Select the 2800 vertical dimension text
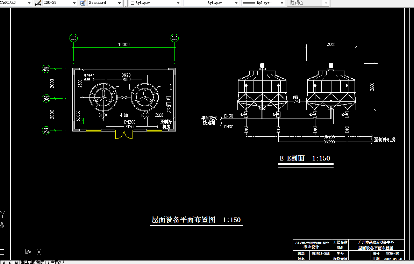 [52, 114]
